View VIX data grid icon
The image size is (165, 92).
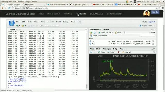(153, 44)
